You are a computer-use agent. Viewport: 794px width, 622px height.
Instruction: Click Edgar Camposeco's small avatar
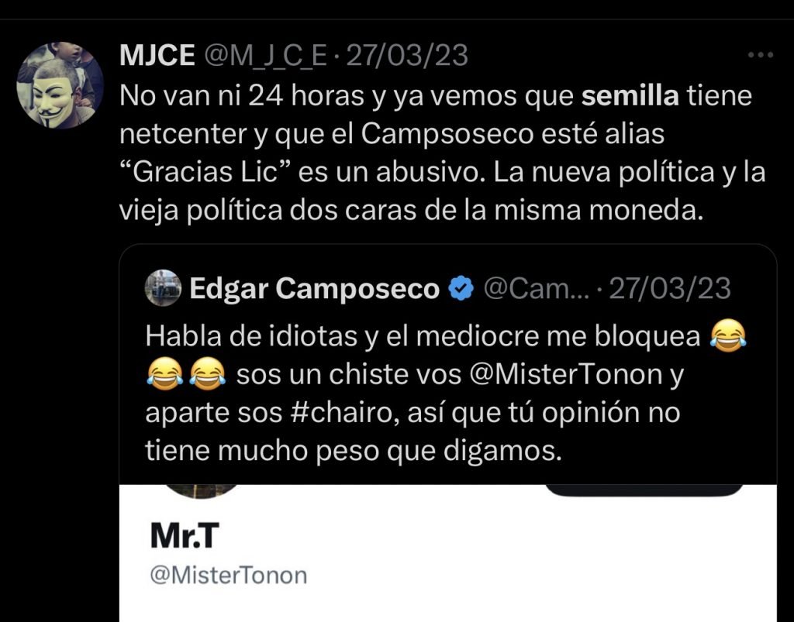click(163, 288)
